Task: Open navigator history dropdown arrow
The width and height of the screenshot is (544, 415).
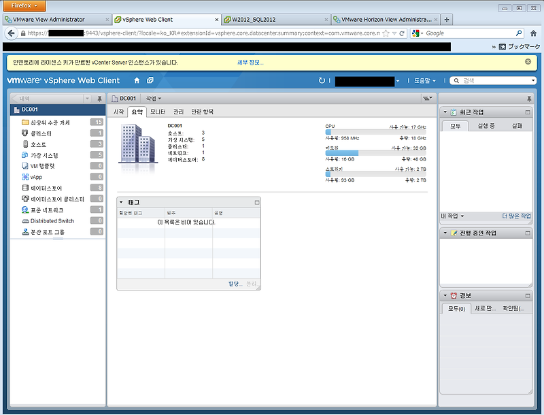Action: pyautogui.click(x=88, y=99)
